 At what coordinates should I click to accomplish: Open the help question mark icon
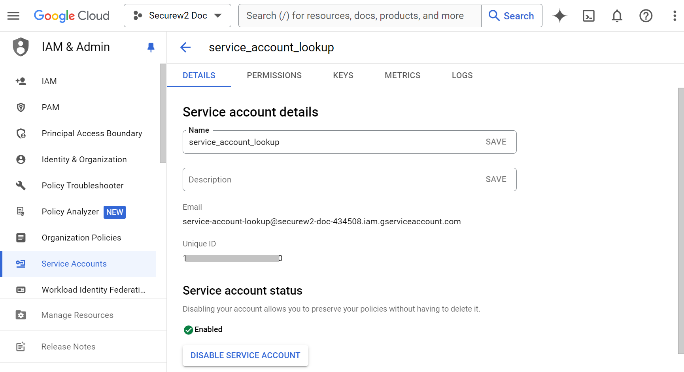[x=646, y=16]
